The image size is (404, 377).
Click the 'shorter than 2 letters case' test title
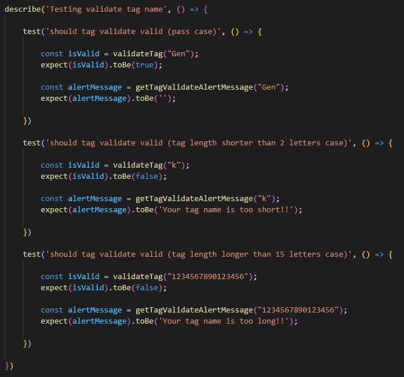[x=198, y=143]
